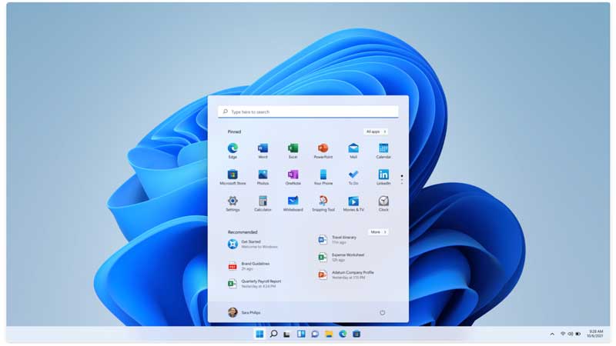
Task: Open the Excel pinned app
Action: (x=293, y=151)
